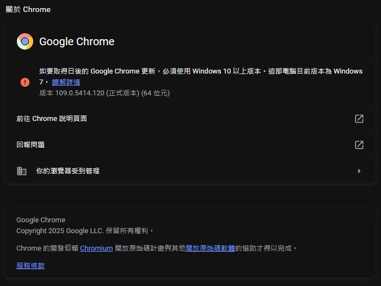
Task: Click the Google Chrome text above copyright
Action: point(41,220)
